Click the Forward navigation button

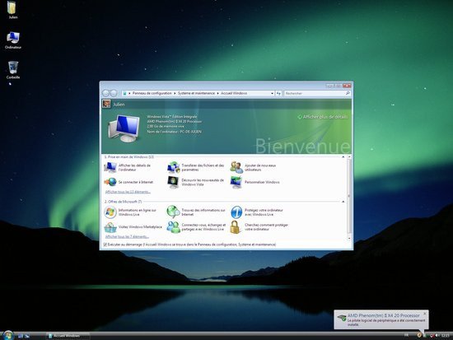[114, 93]
